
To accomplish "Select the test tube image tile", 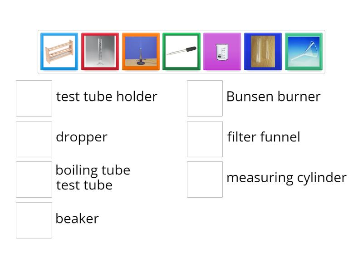I will (263, 51).
